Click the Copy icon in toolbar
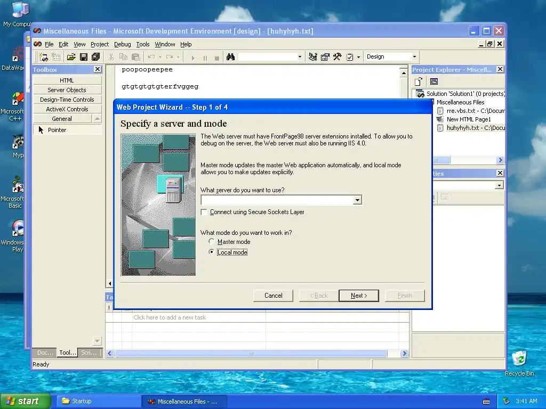The image size is (546, 409). (123, 57)
